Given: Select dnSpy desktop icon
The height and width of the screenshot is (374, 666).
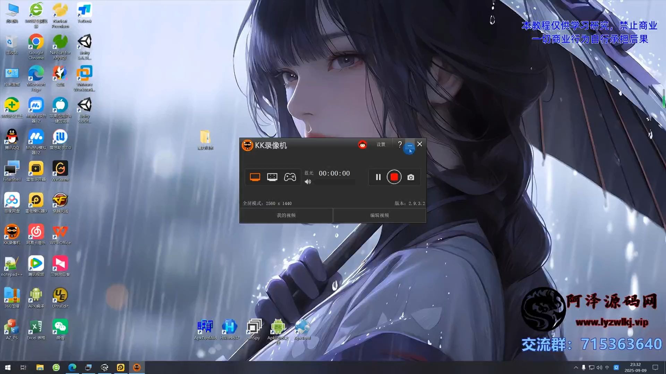Looking at the screenshot, I should (x=254, y=329).
